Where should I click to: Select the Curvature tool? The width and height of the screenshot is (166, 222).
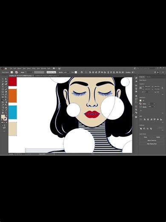[x=6, y=84]
